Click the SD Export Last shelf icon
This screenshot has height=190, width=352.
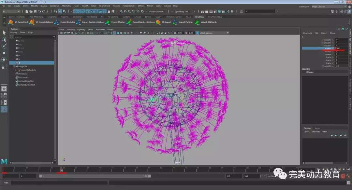(11, 22)
